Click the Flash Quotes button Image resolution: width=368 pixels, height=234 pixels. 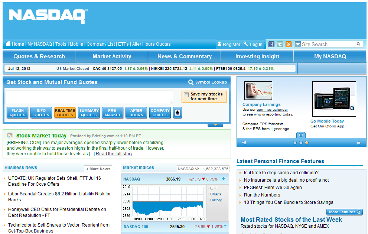(x=17, y=113)
